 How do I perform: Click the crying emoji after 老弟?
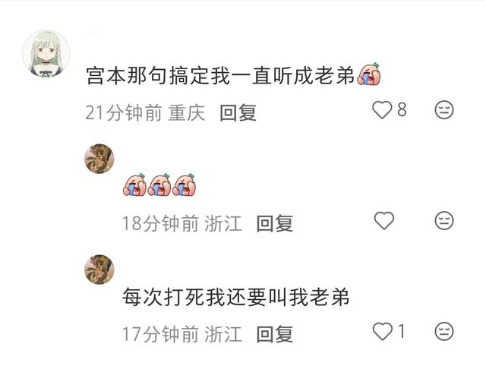[x=369, y=74]
